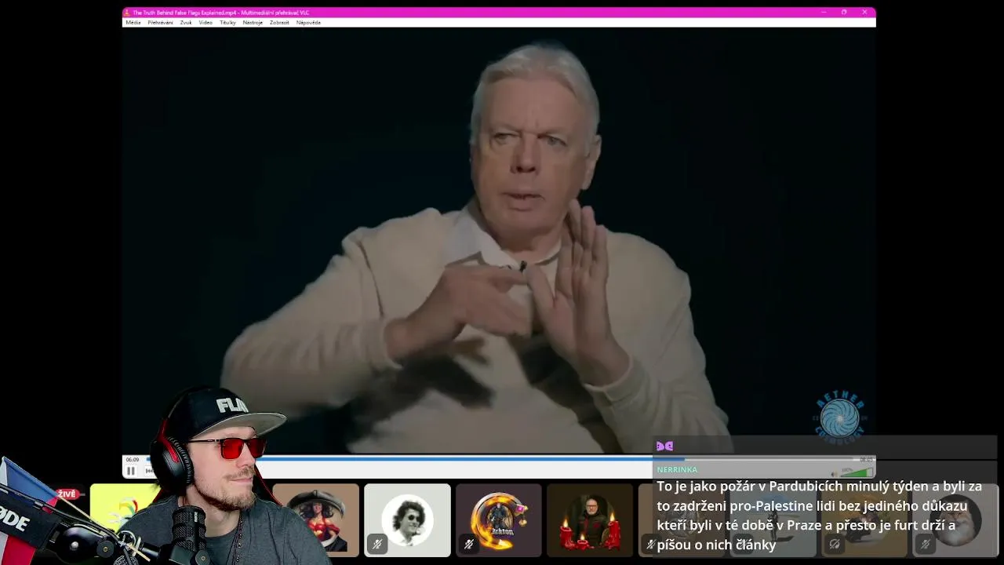
Task: Open the Zobrazit menu
Action: (x=279, y=23)
